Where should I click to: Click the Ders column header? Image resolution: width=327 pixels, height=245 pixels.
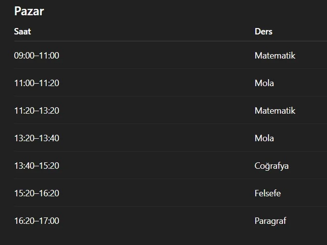(x=263, y=31)
